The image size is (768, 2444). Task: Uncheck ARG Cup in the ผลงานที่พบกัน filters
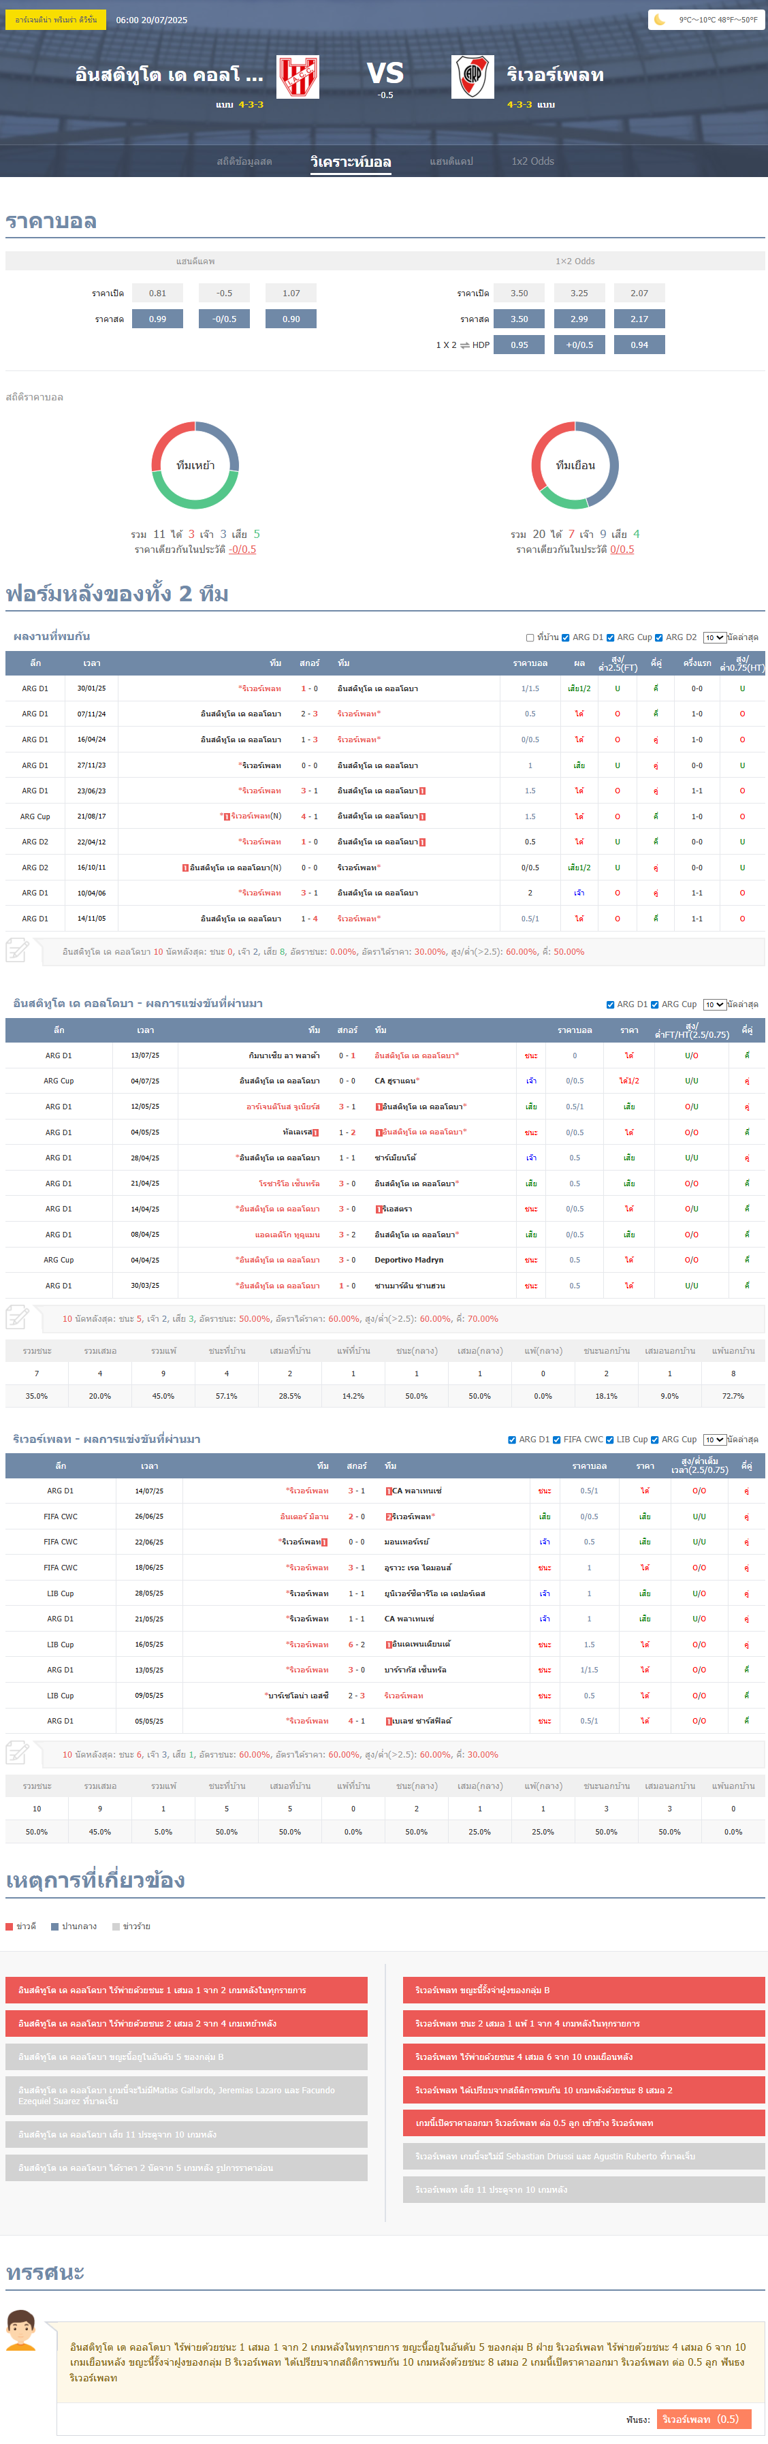click(609, 637)
